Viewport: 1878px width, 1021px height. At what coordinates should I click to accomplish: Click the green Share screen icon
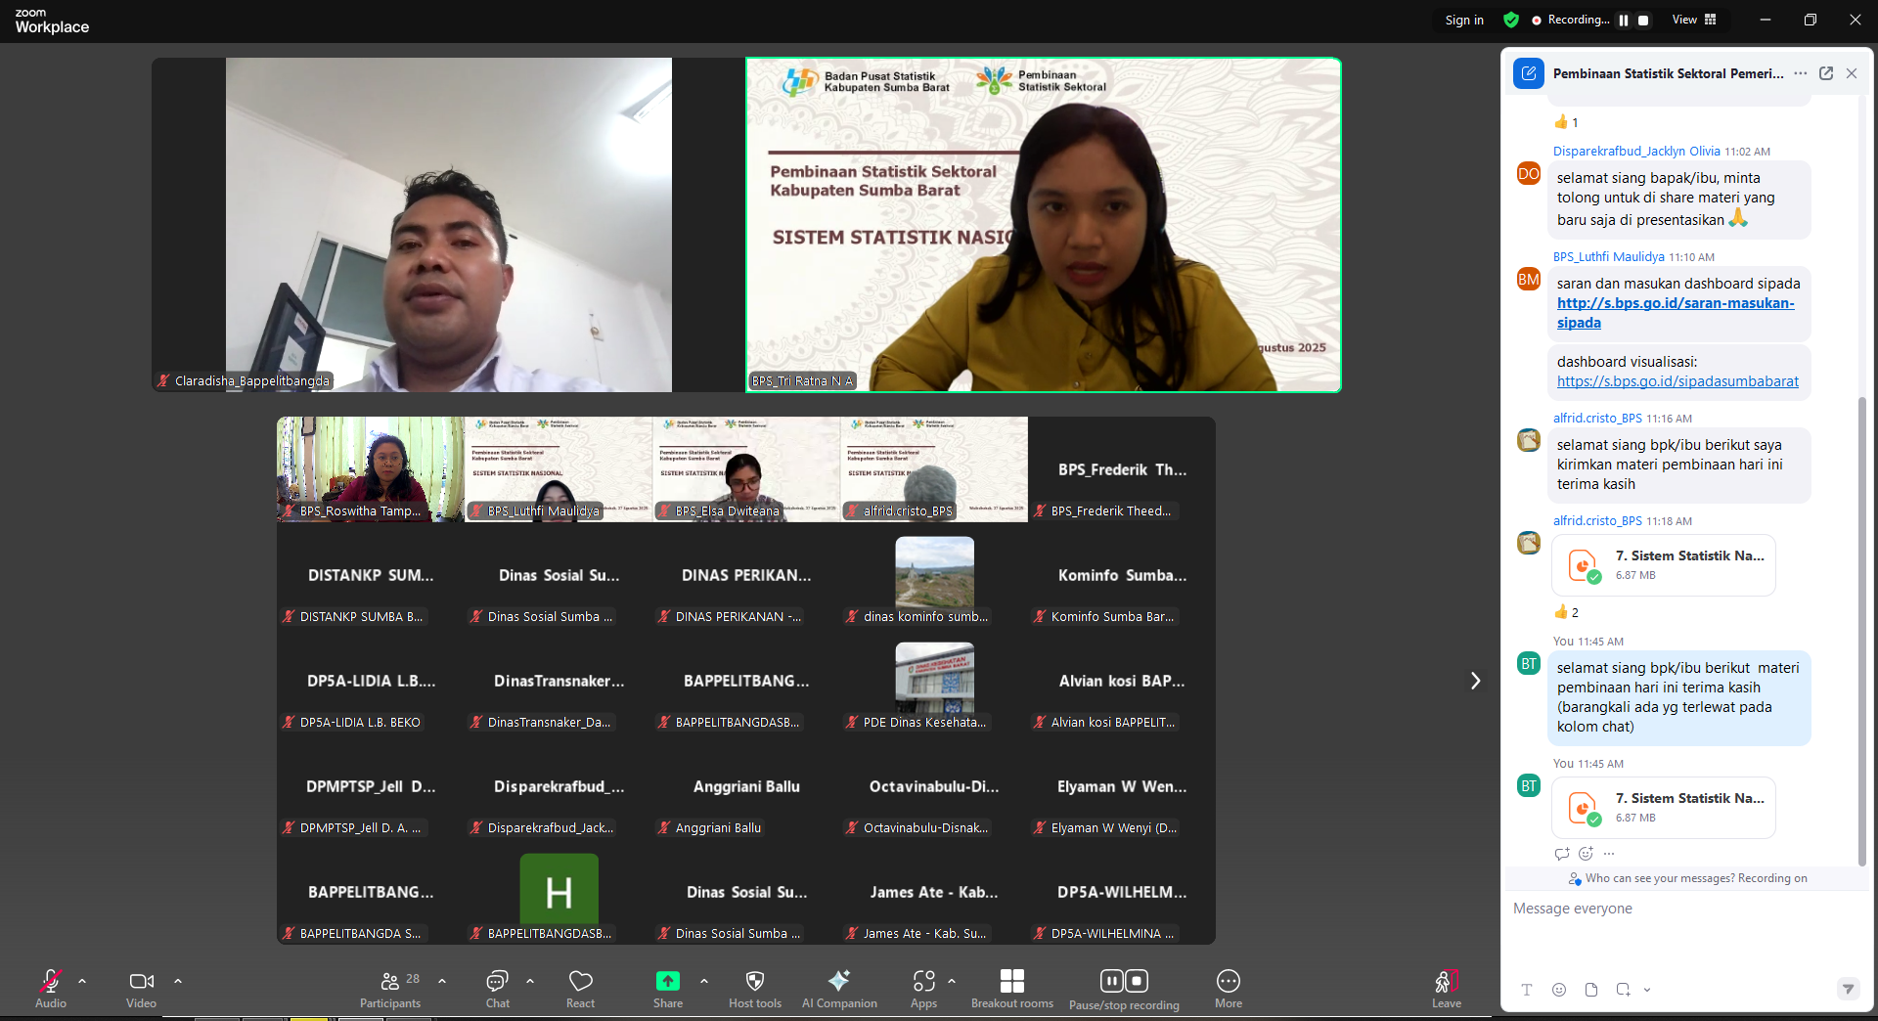click(x=668, y=981)
